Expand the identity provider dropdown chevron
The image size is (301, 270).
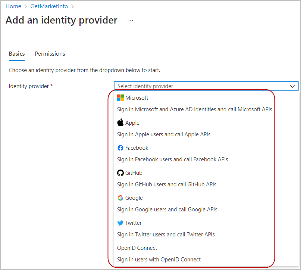click(x=292, y=86)
